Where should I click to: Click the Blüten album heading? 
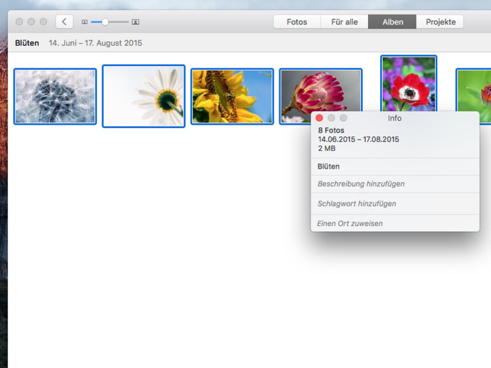(27, 43)
